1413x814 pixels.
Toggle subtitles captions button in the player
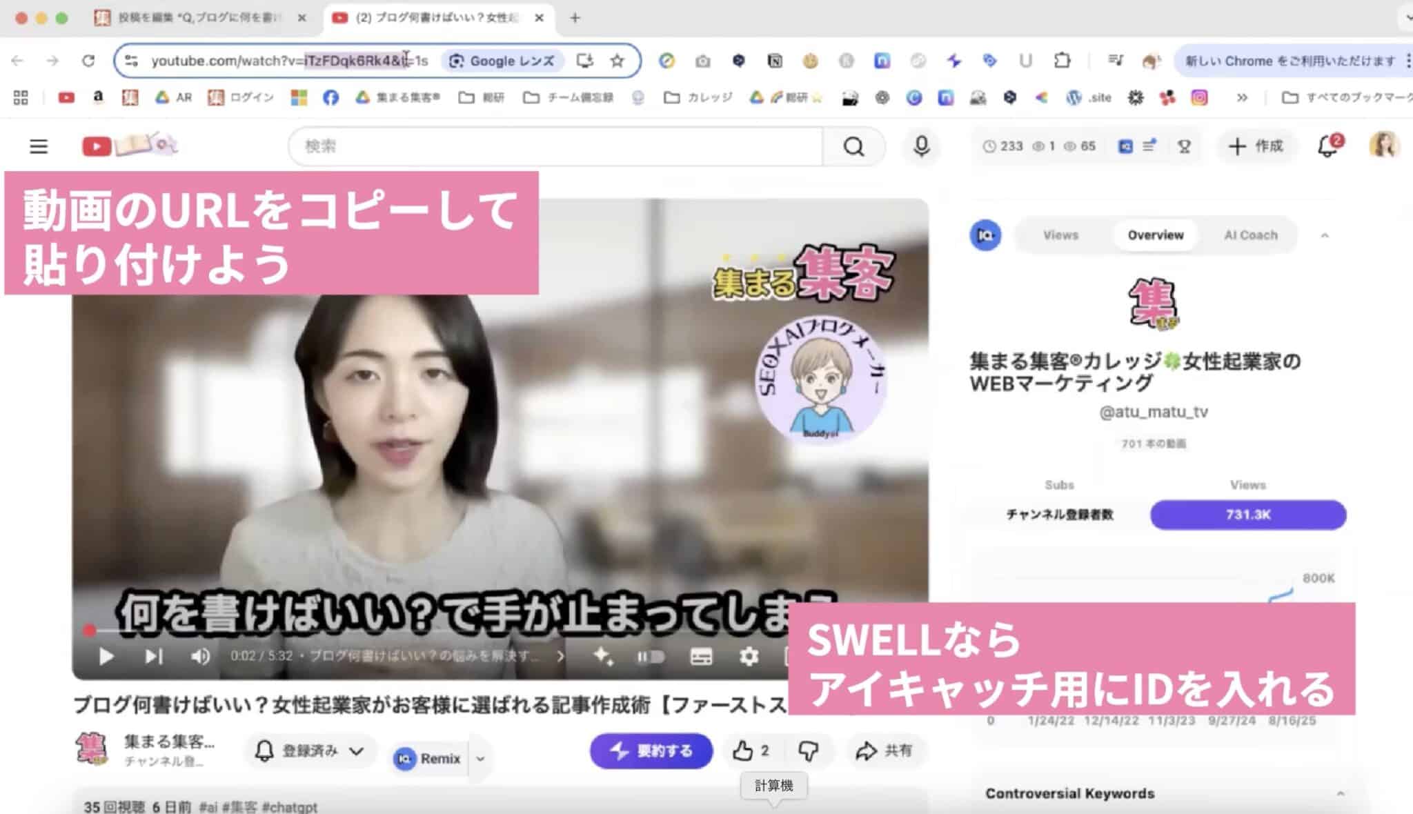click(x=701, y=656)
